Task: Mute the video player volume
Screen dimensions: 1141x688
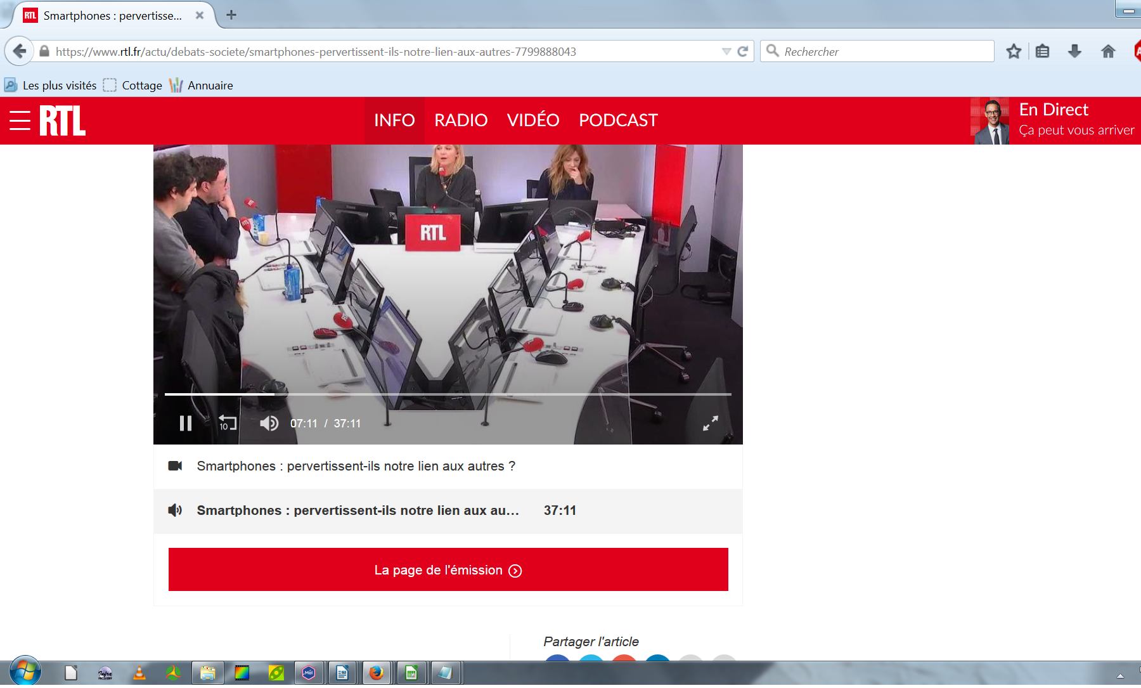Action: [269, 423]
